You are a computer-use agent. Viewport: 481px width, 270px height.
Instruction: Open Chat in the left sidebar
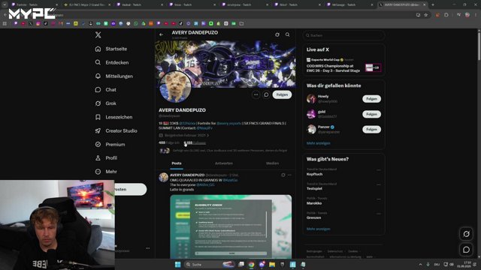click(x=105, y=90)
